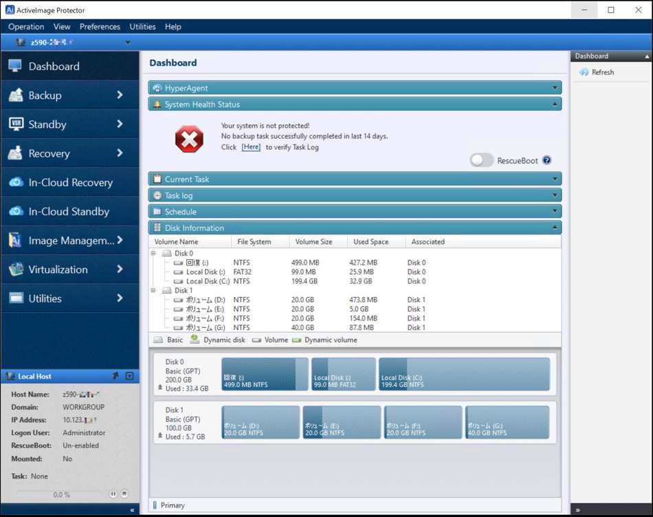Open the Utilities menu in menu bar

click(x=142, y=27)
